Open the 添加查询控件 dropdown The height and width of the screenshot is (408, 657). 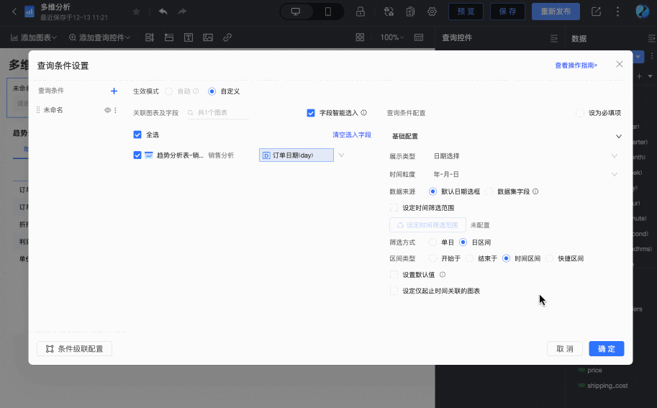[x=100, y=37]
